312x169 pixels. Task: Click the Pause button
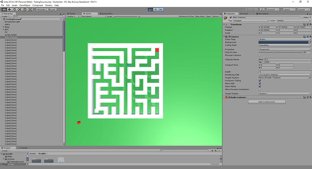156,10
